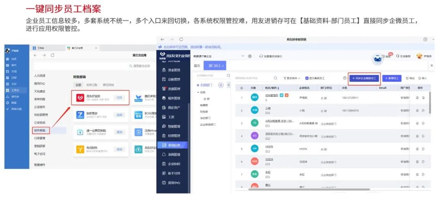
Task: Click the department tree search magnifier
Action: pos(228,75)
